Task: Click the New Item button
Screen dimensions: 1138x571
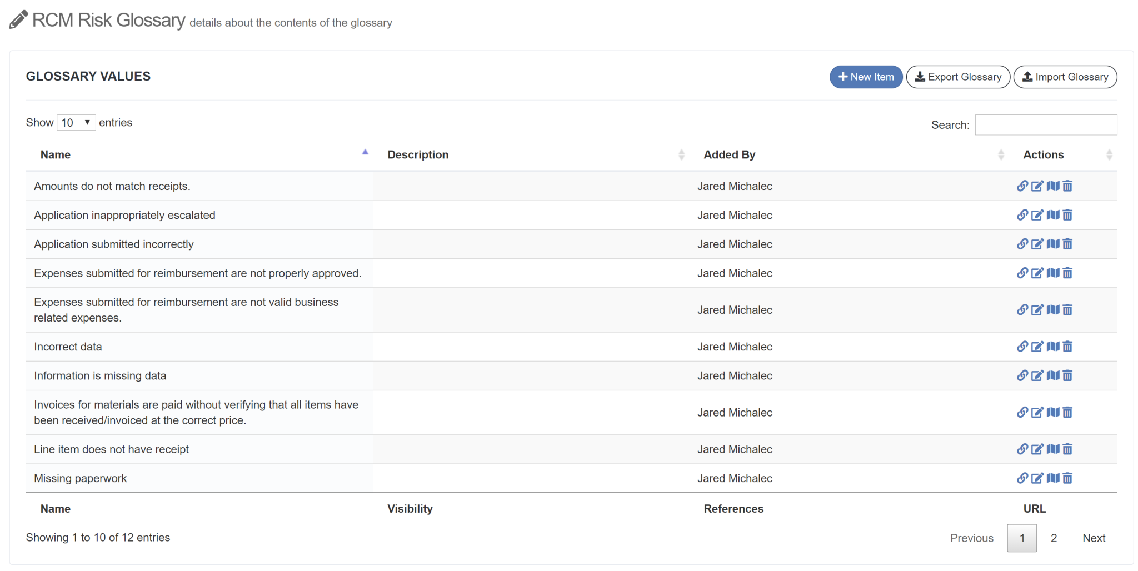Action: [866, 77]
